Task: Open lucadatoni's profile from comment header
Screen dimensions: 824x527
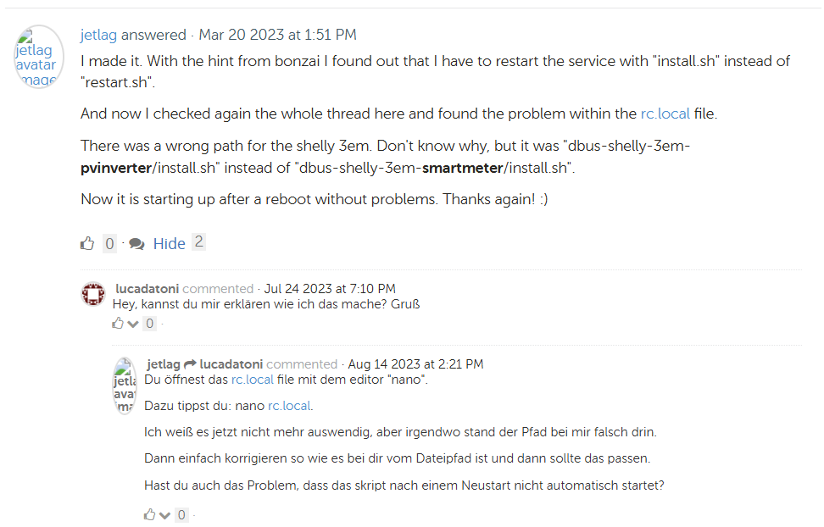Action: pyautogui.click(x=147, y=289)
